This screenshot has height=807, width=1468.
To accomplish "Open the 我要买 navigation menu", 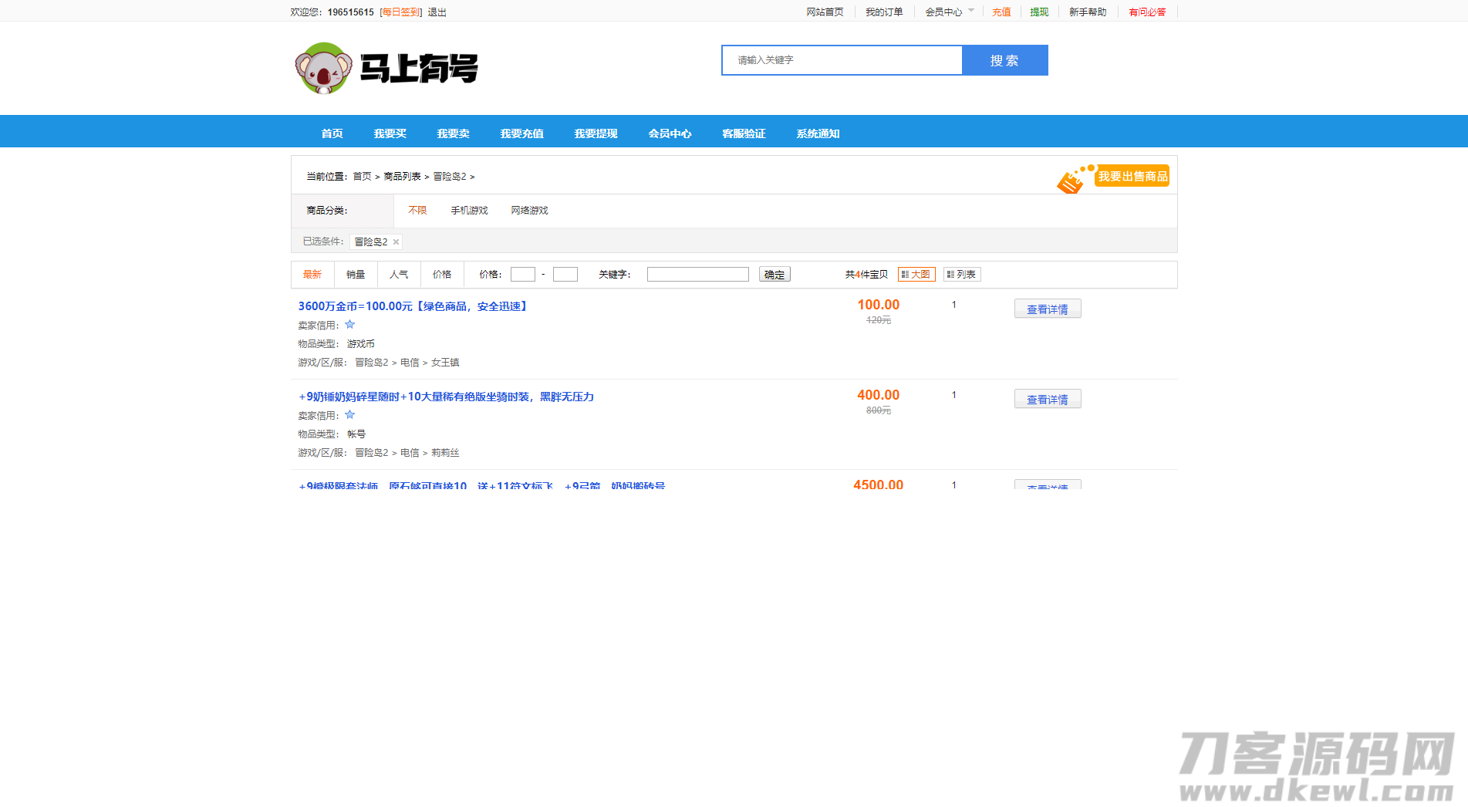I will pyautogui.click(x=389, y=133).
